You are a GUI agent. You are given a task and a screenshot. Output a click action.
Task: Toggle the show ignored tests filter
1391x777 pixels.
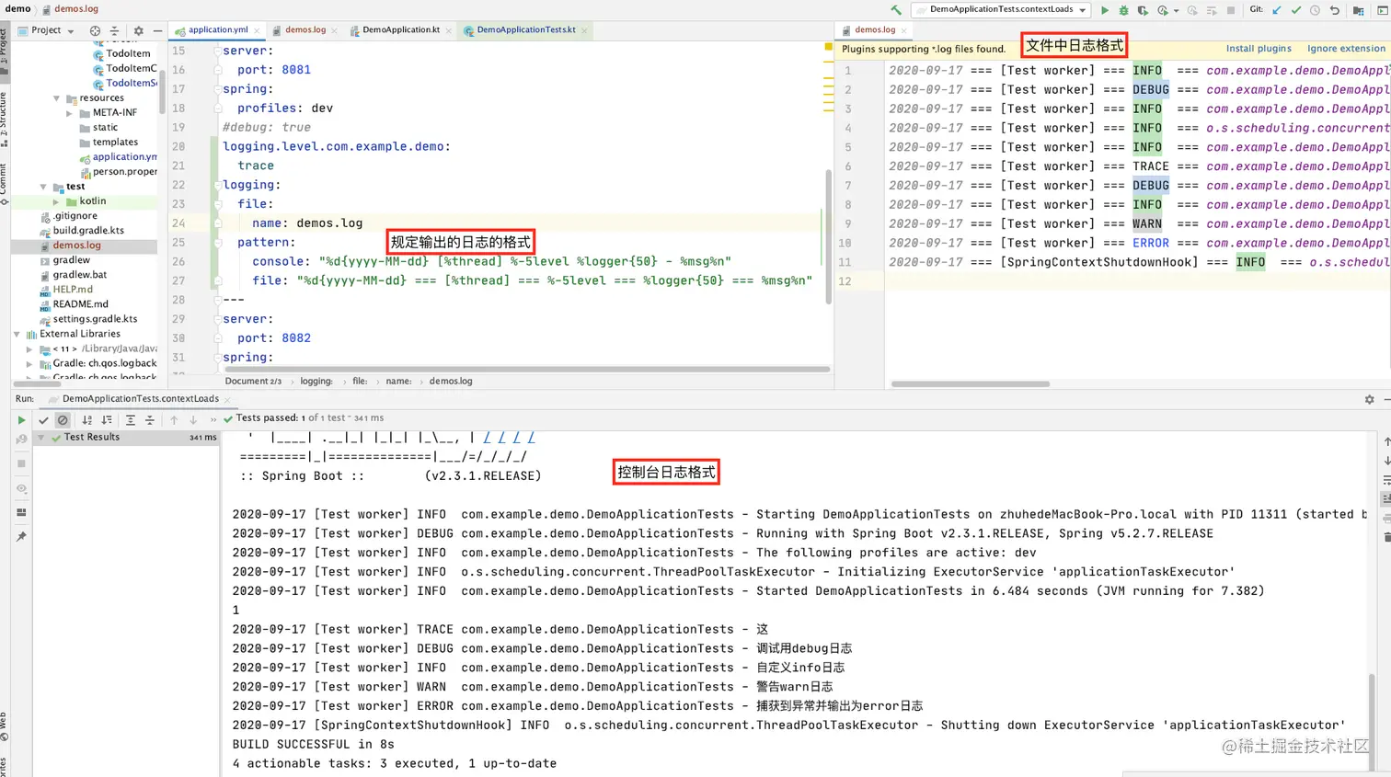[63, 420]
